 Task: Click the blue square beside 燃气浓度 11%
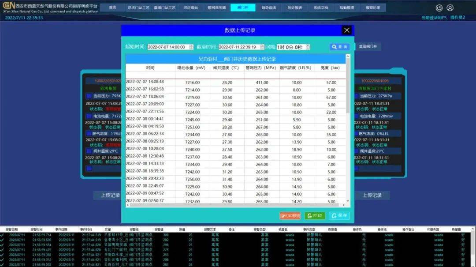pyautogui.click(x=89, y=133)
